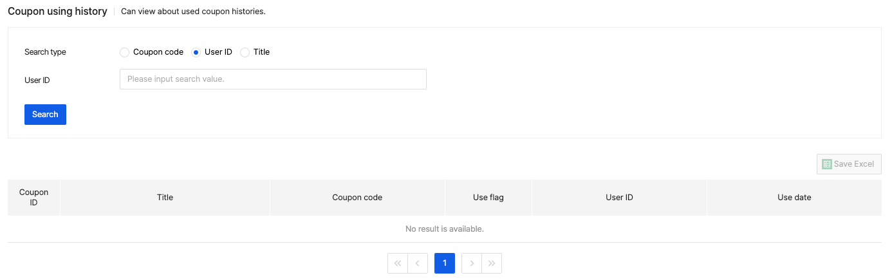Click the Use date column header

[794, 198]
